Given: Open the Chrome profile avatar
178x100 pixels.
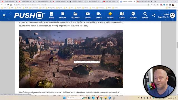Looking at the screenshot, I should click(173, 5).
